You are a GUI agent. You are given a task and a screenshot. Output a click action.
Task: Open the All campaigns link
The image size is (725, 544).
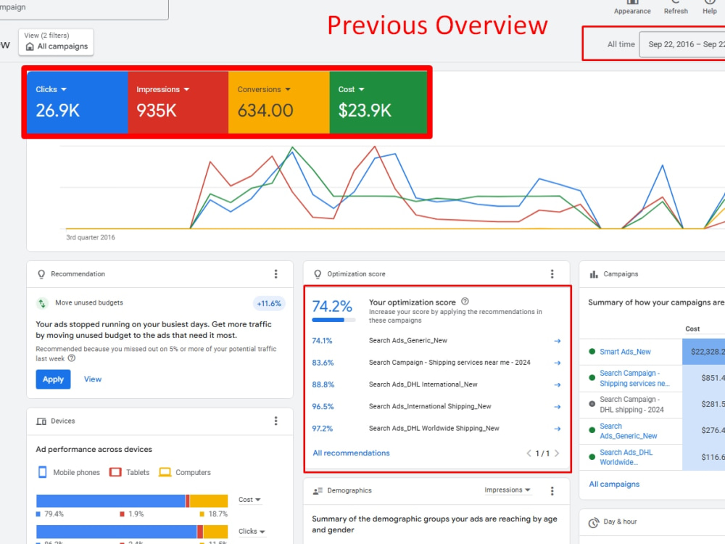coord(614,485)
